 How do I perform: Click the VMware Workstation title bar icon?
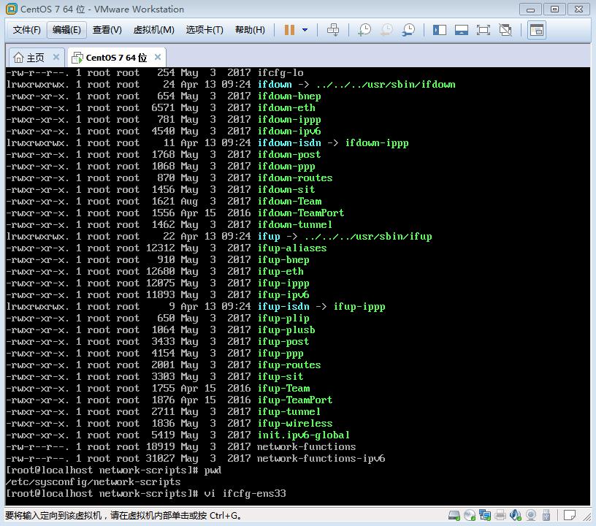pos(11,9)
